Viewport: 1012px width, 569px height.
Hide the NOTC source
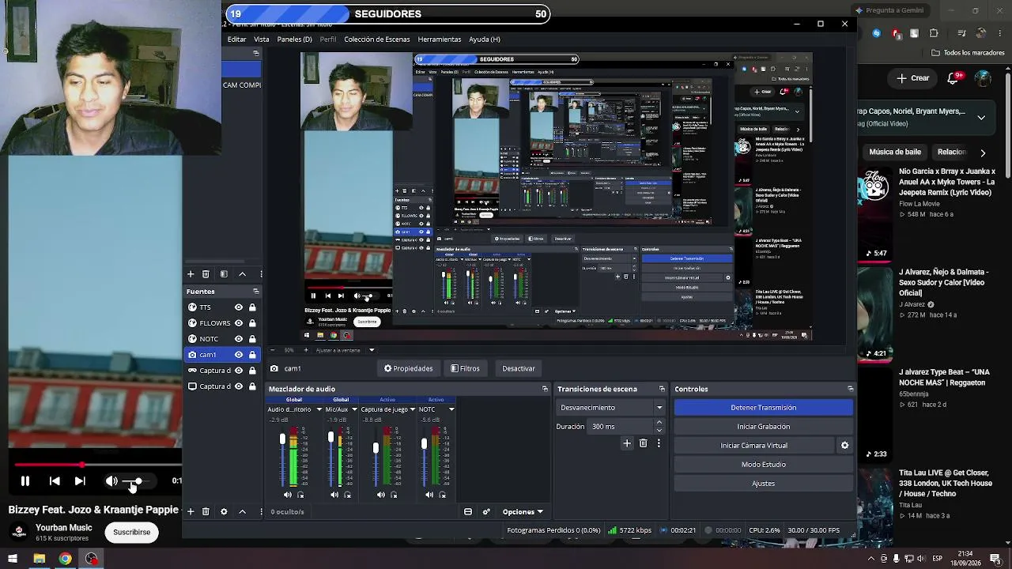point(238,339)
